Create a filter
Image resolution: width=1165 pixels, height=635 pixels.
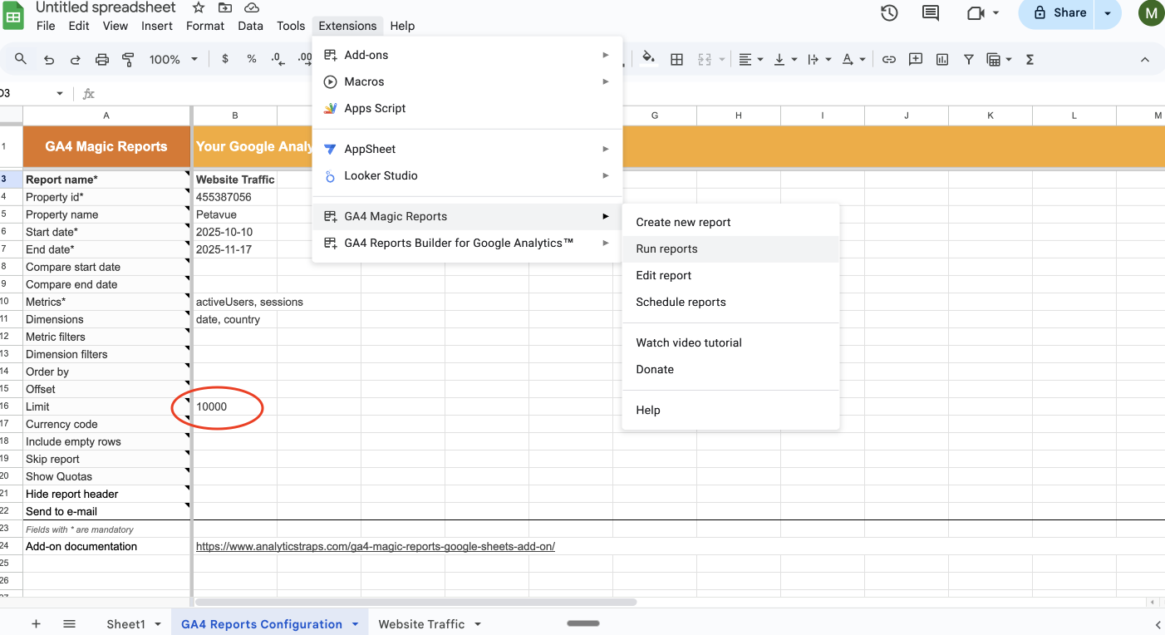969,59
